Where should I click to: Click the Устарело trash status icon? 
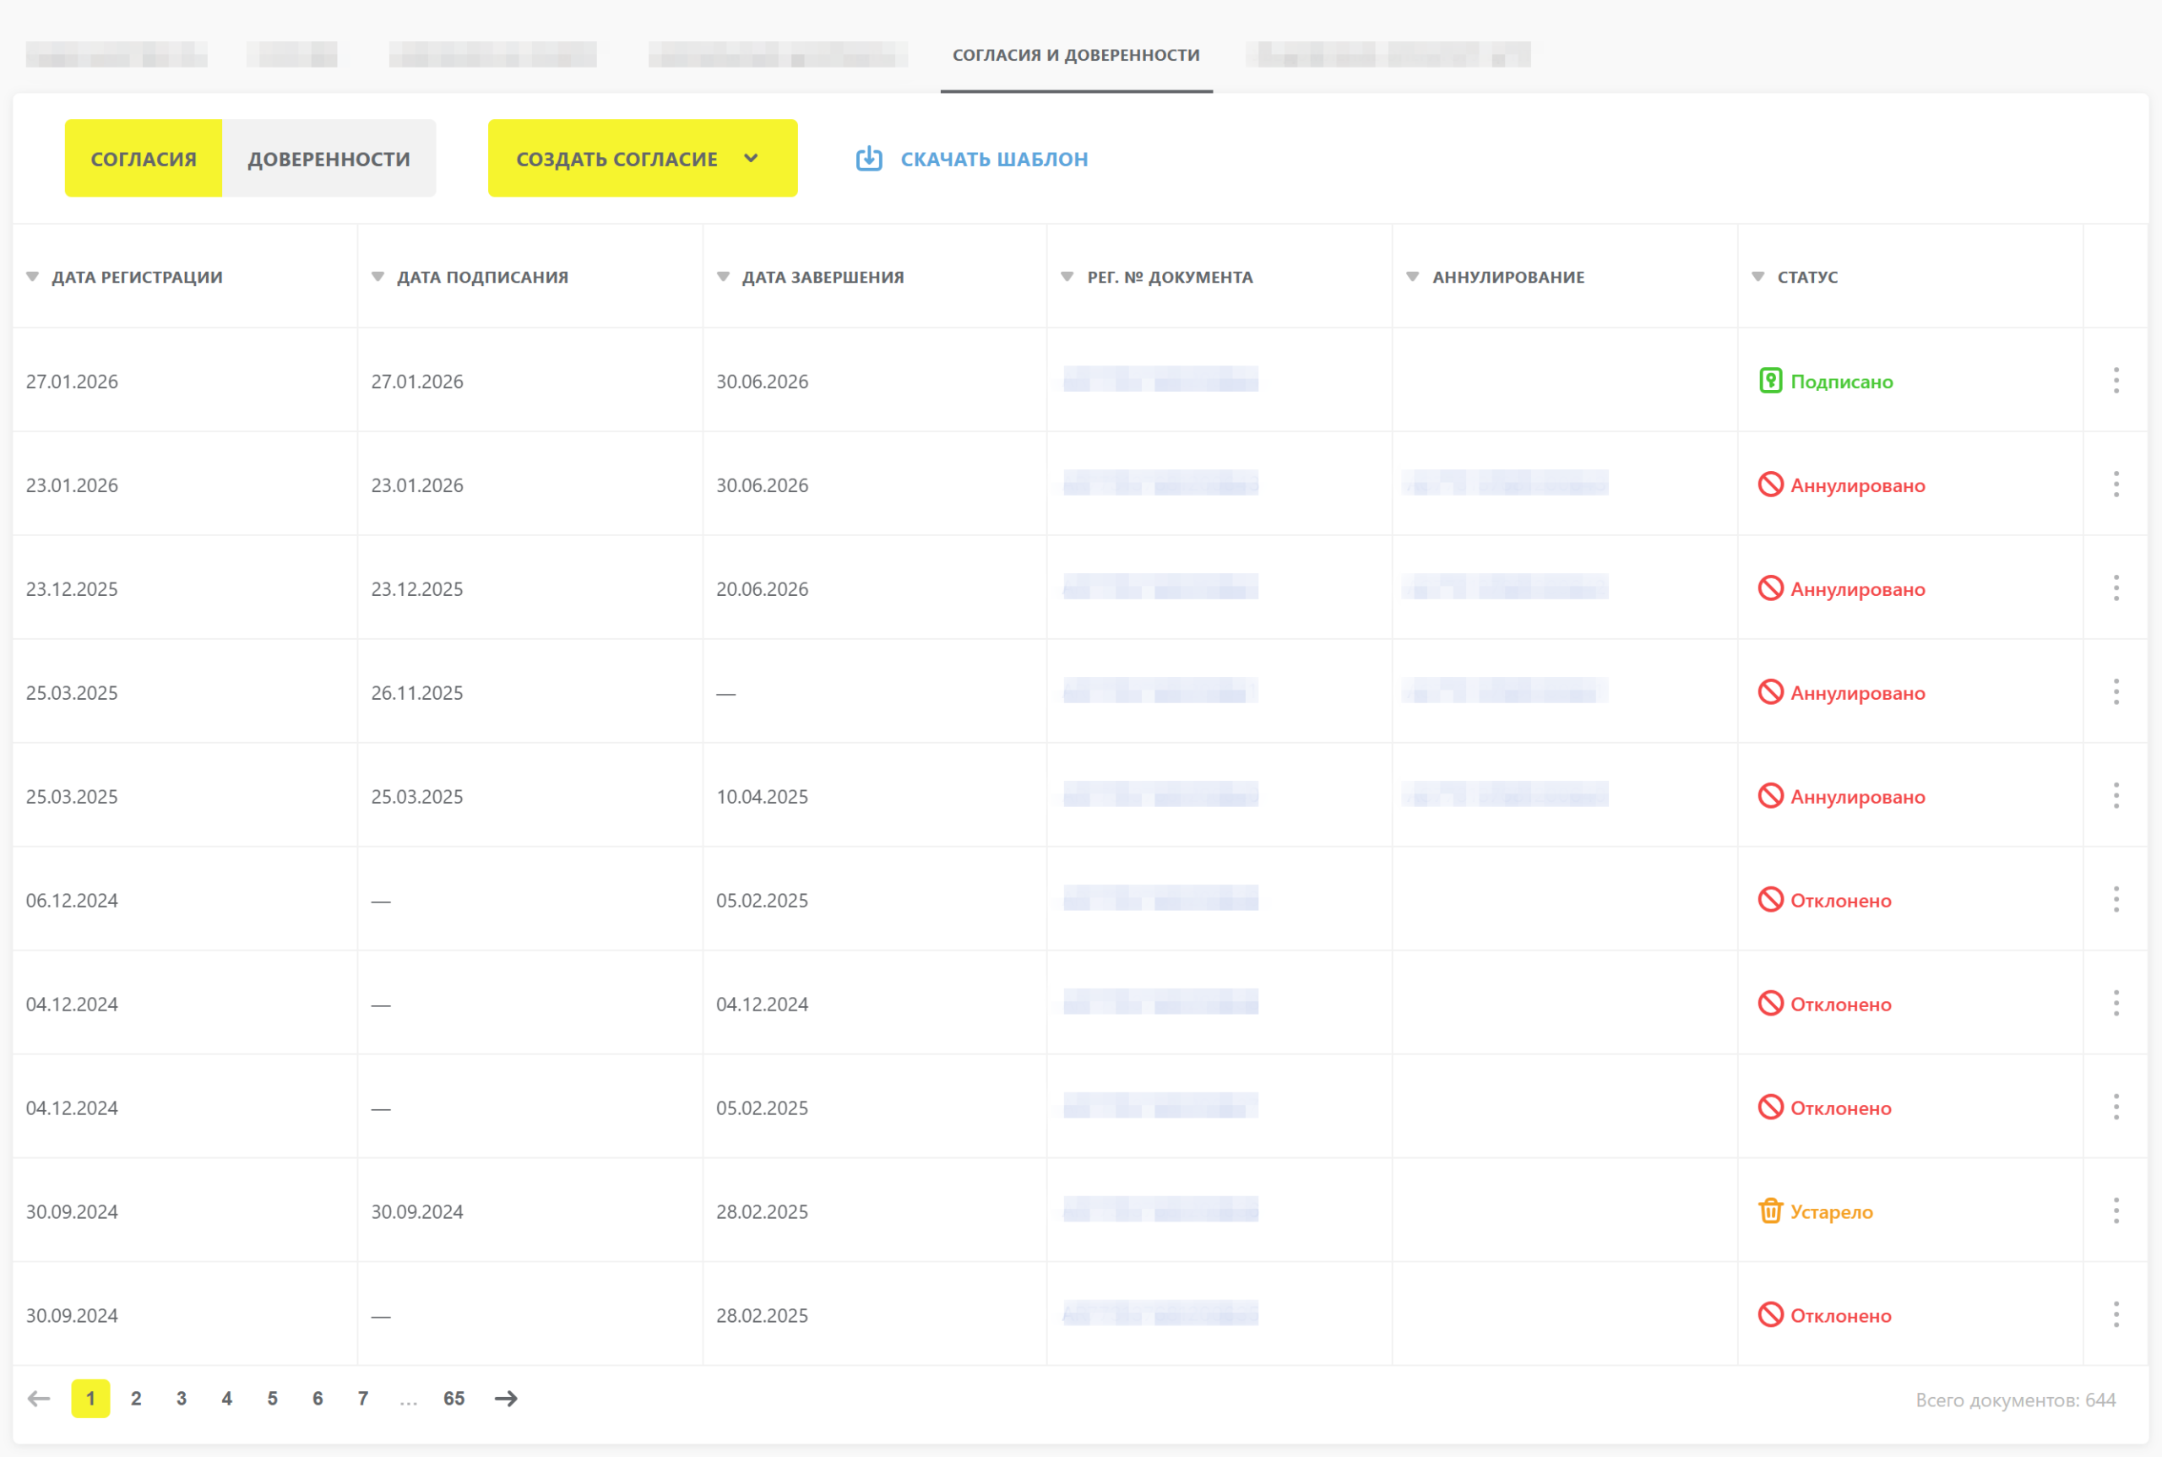(1770, 1211)
